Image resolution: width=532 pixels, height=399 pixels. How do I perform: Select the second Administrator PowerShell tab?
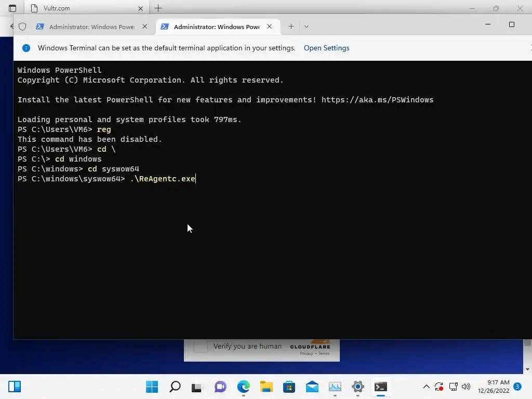[217, 26]
